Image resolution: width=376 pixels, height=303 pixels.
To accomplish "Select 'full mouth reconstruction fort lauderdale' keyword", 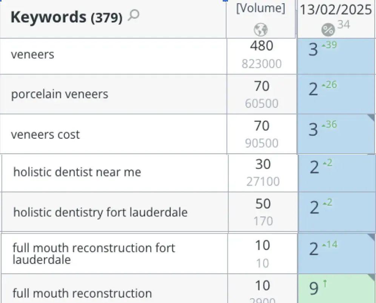I will coord(94,253).
